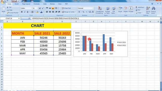The image size is (162, 91).
Task: Open the Fill dropdown
Action: [138, 10]
